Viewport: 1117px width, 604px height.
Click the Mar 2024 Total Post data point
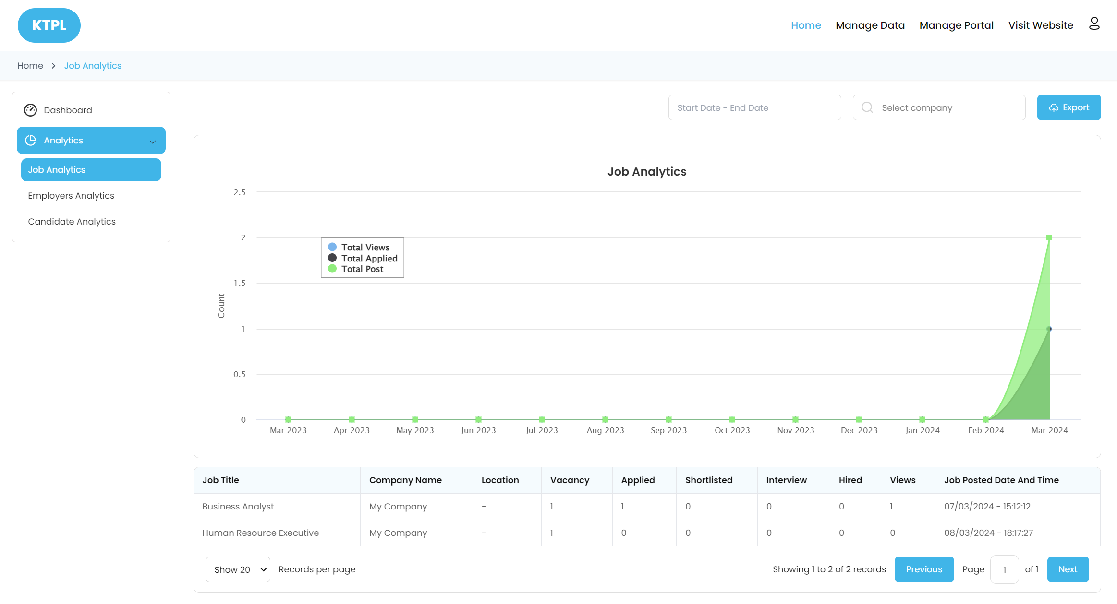click(x=1049, y=238)
